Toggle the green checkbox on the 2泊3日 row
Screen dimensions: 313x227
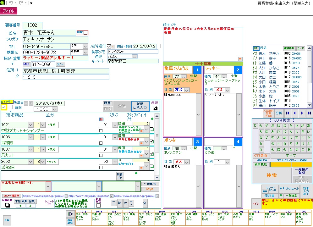(152, 166)
